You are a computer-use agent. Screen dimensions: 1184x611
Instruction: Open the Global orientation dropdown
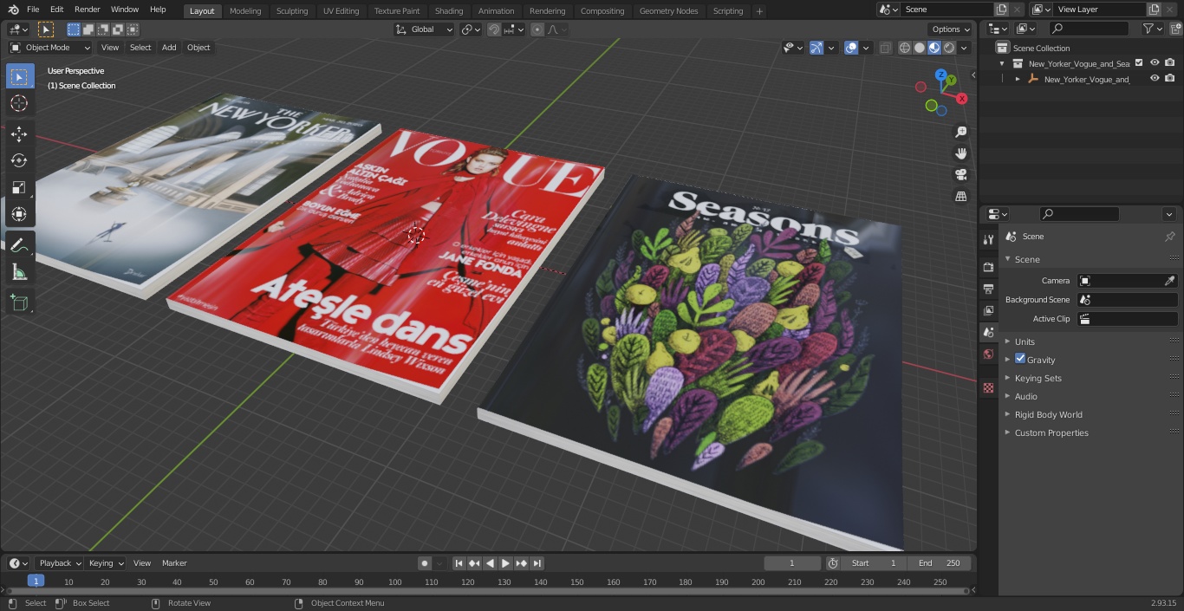point(424,29)
